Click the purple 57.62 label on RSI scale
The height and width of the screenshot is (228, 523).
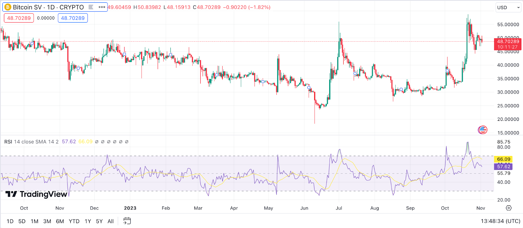(x=503, y=166)
